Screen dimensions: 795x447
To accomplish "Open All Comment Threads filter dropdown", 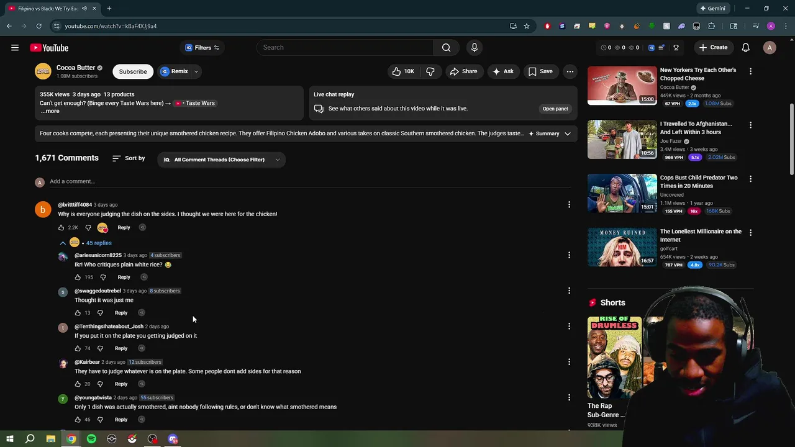I will click(221, 160).
